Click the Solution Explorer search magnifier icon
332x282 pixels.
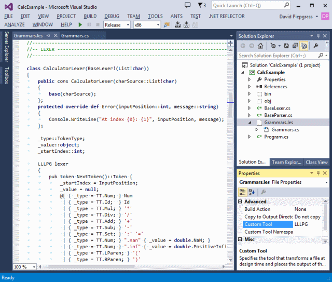[x=321, y=56]
